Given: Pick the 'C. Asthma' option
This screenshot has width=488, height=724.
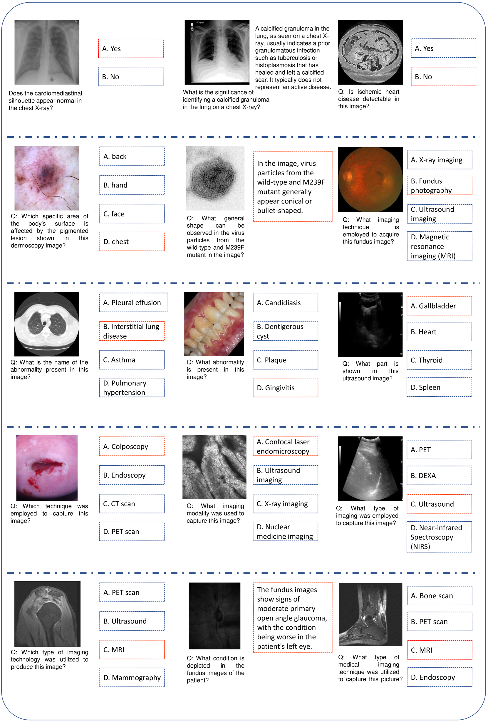Looking at the screenshot, I should click(x=132, y=360).
